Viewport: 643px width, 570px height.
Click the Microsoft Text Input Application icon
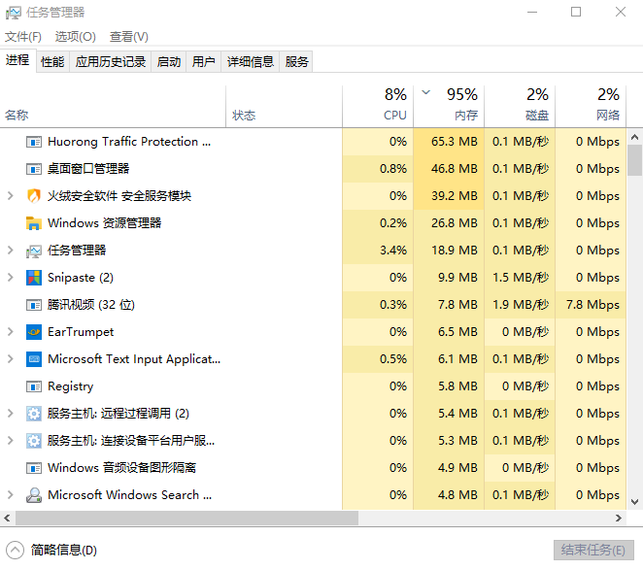click(34, 359)
